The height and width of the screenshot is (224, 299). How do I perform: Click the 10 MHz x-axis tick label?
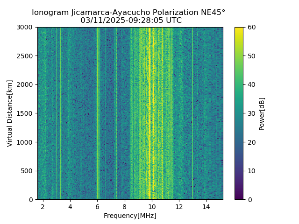pos(152,207)
